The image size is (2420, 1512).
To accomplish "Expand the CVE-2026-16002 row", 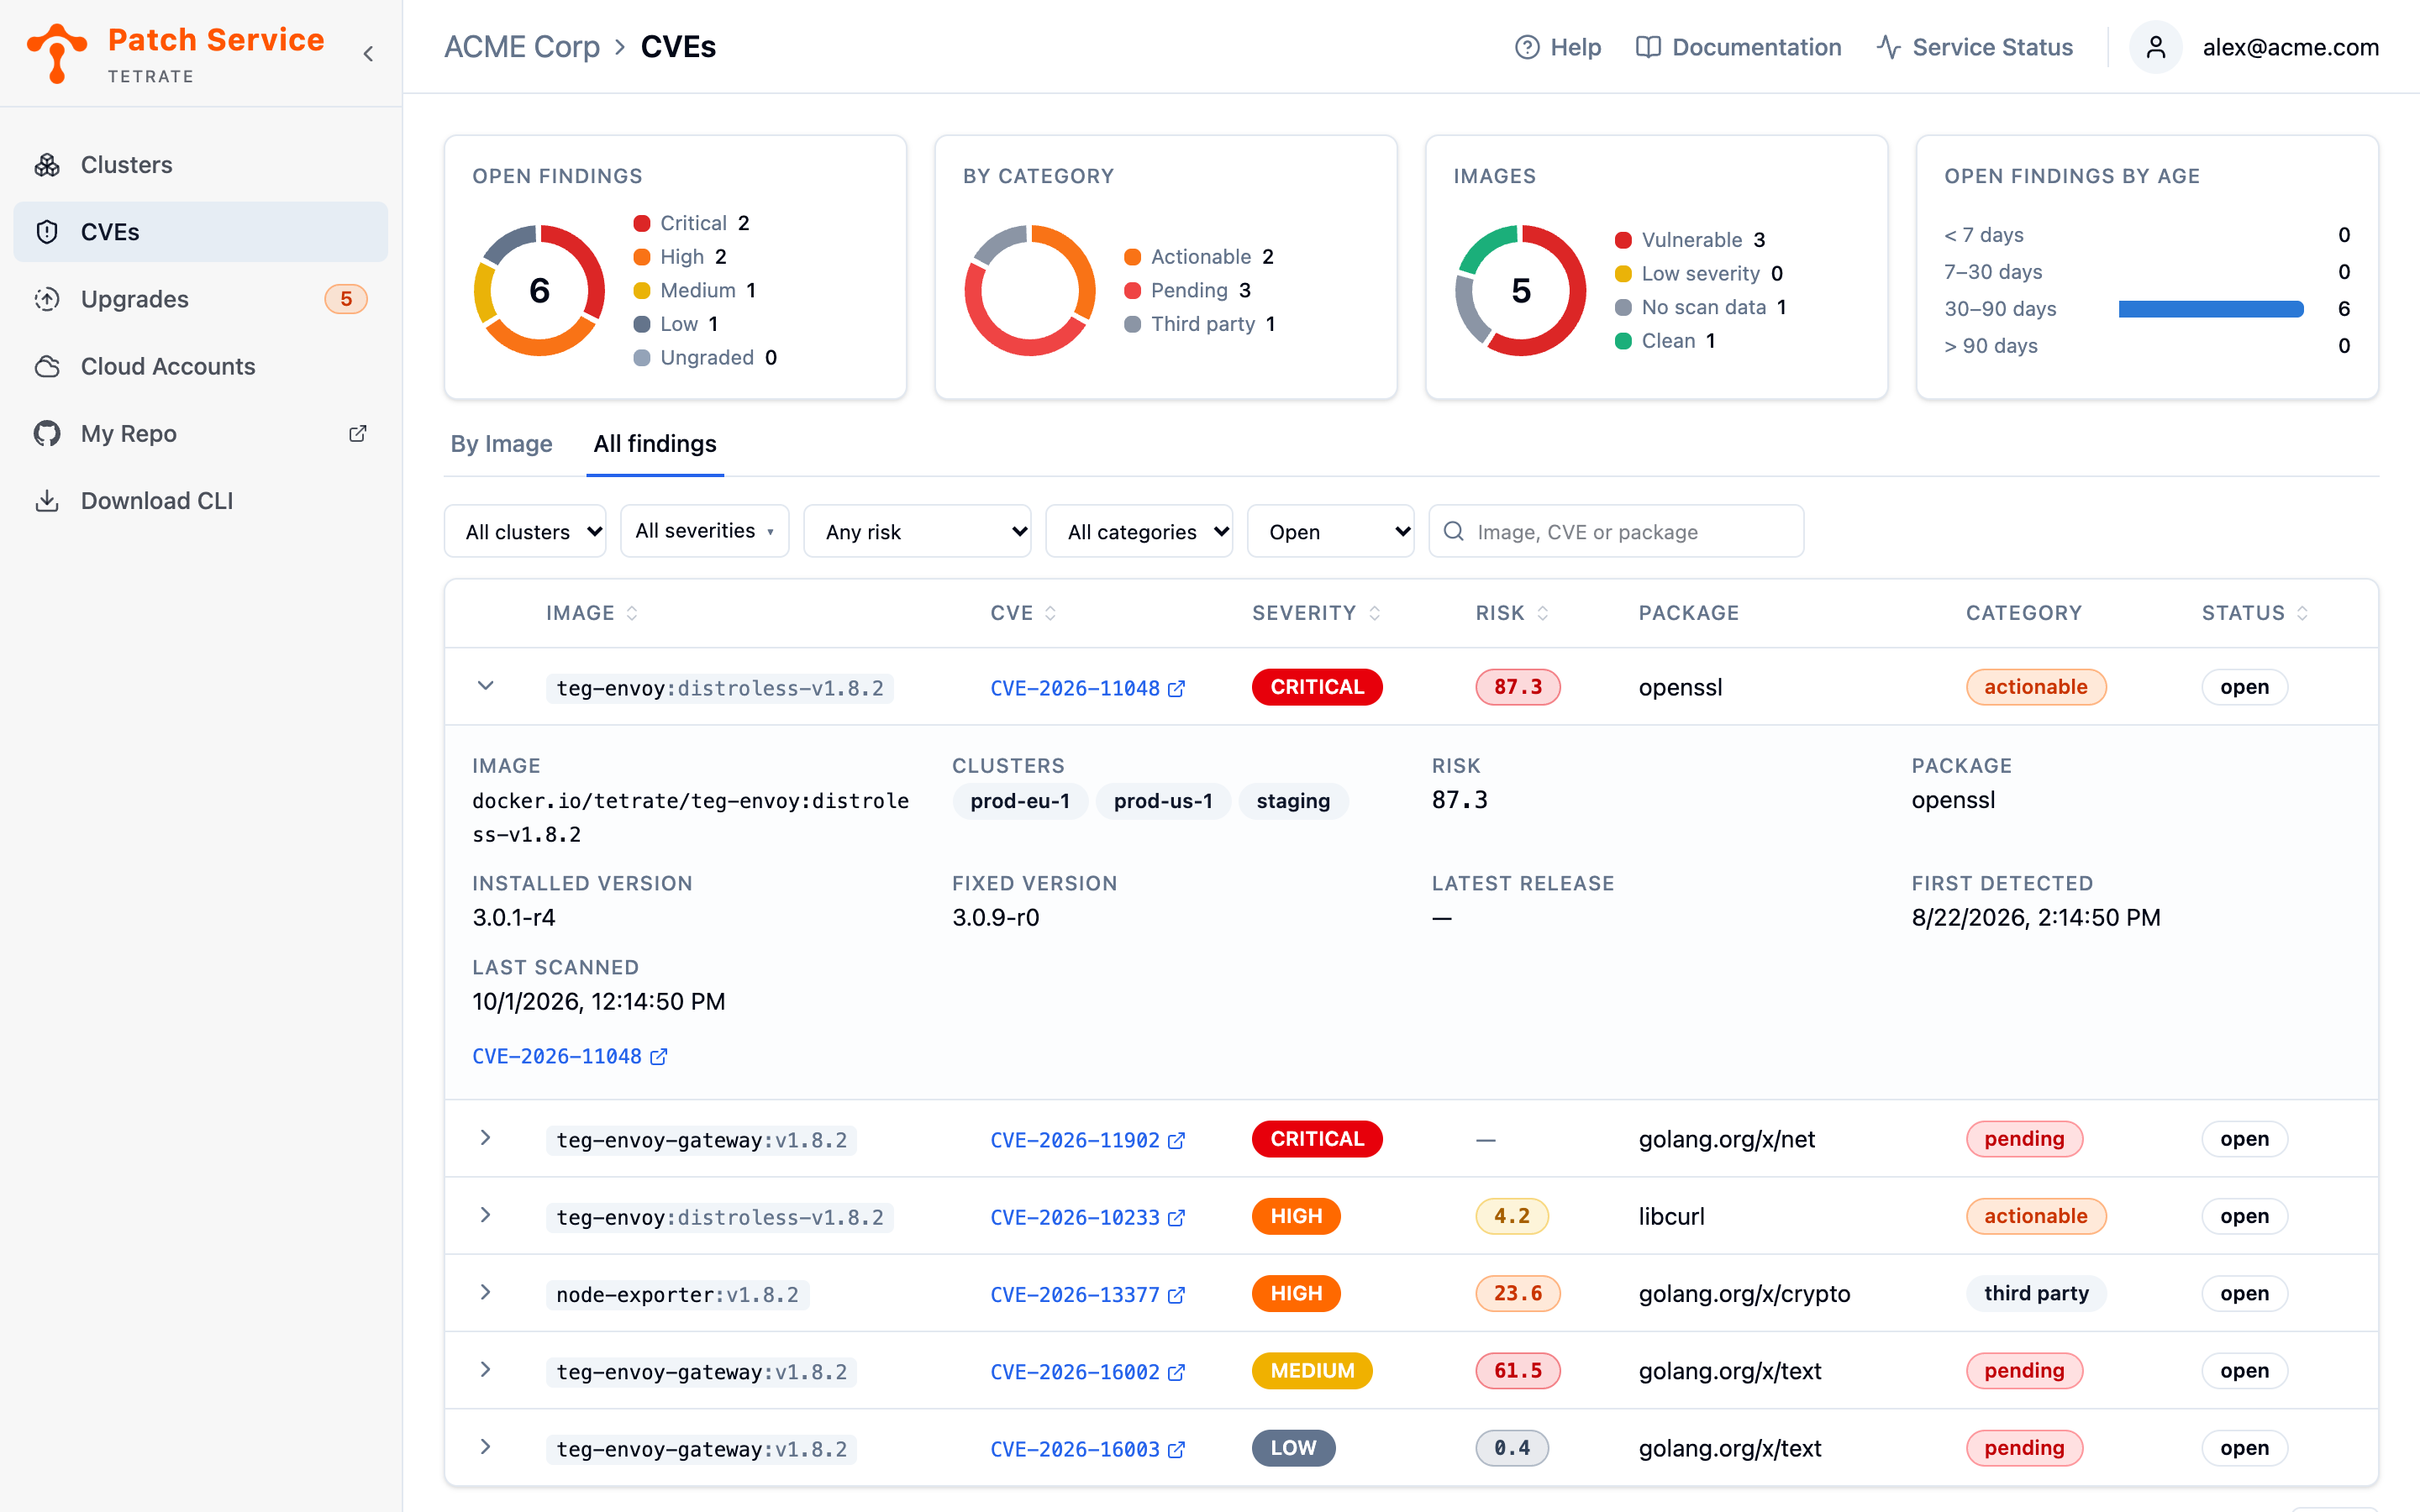I will coord(485,1370).
